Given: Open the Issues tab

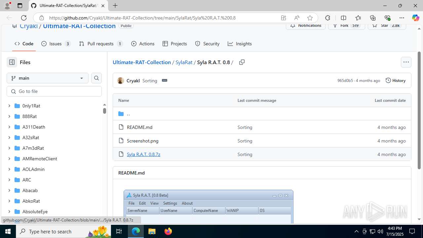Looking at the screenshot, I should click(56, 44).
